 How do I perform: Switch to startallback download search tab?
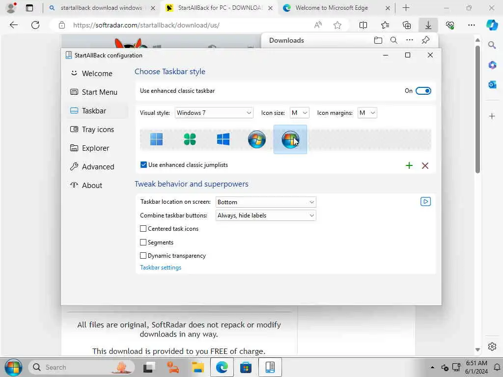[x=101, y=8]
